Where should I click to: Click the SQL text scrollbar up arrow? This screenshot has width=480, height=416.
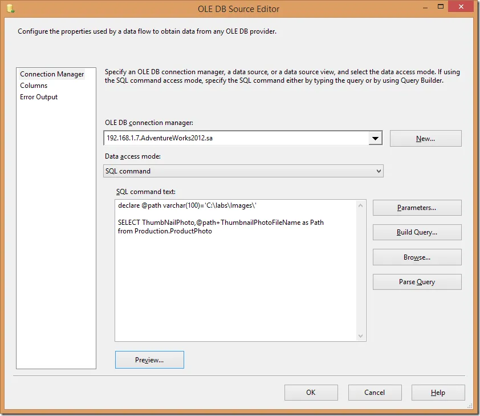point(361,205)
